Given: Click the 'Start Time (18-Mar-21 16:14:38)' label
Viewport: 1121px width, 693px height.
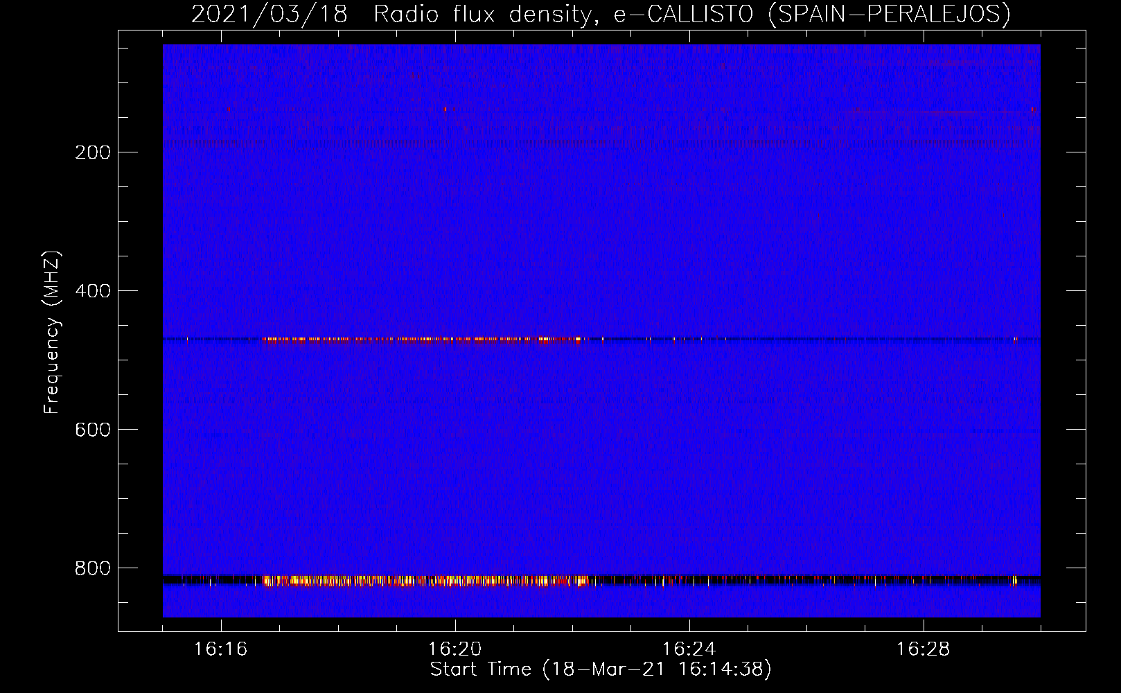Looking at the screenshot, I should tap(601, 669).
